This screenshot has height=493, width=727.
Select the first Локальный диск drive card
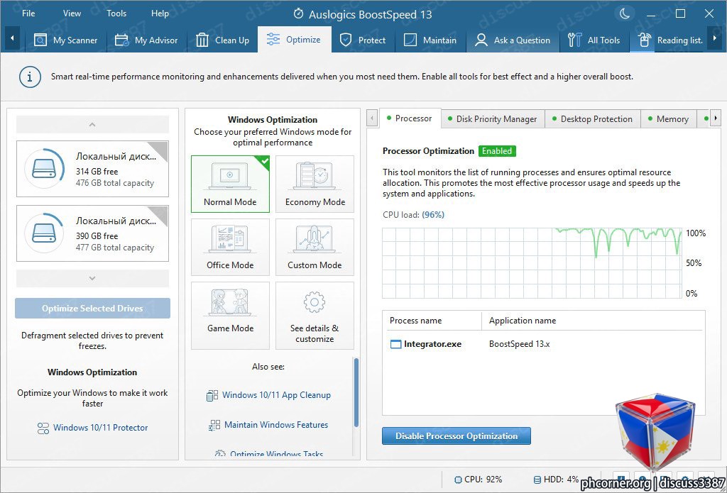[92, 169]
